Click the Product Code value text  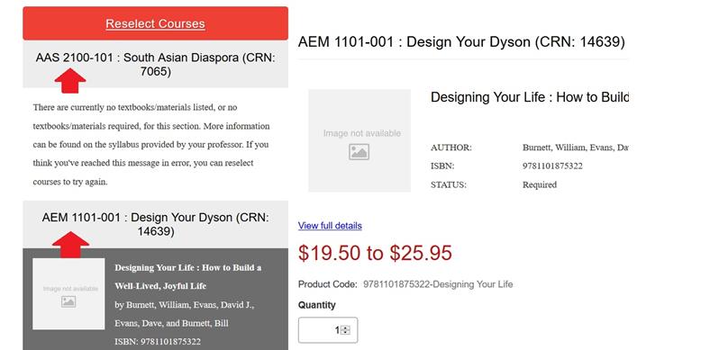(438, 284)
